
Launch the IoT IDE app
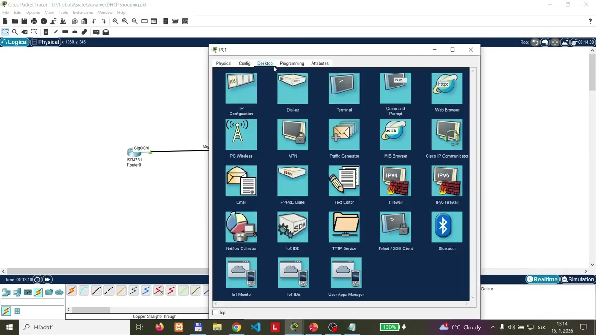pyautogui.click(x=293, y=277)
